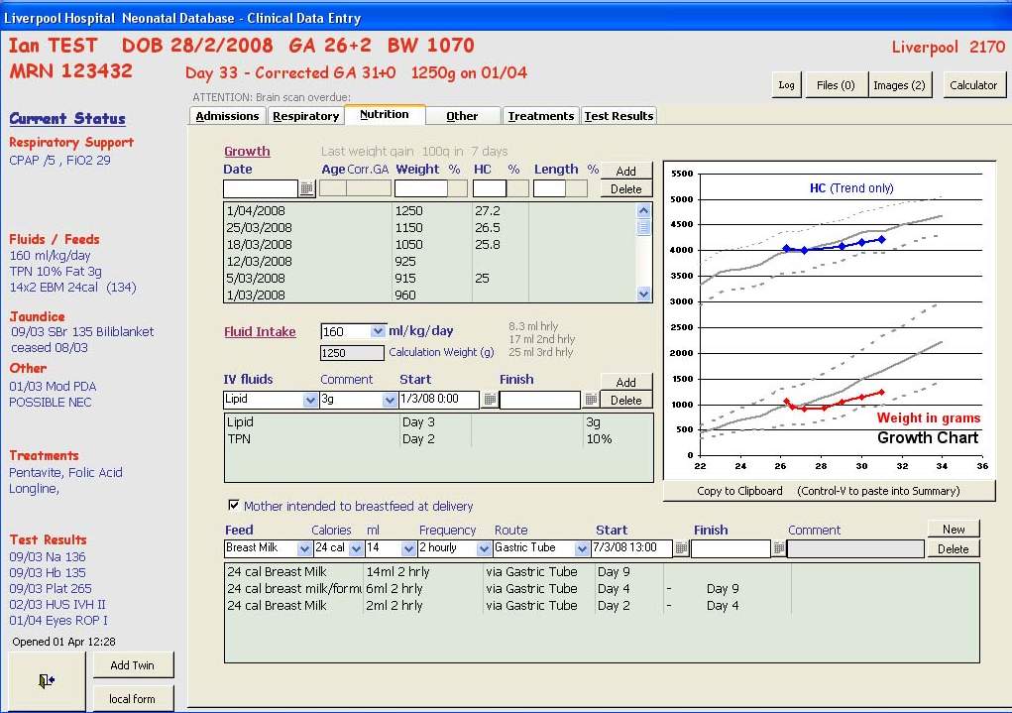Open calendar picker beside growth Date field
The image size is (1012, 713).
307,188
